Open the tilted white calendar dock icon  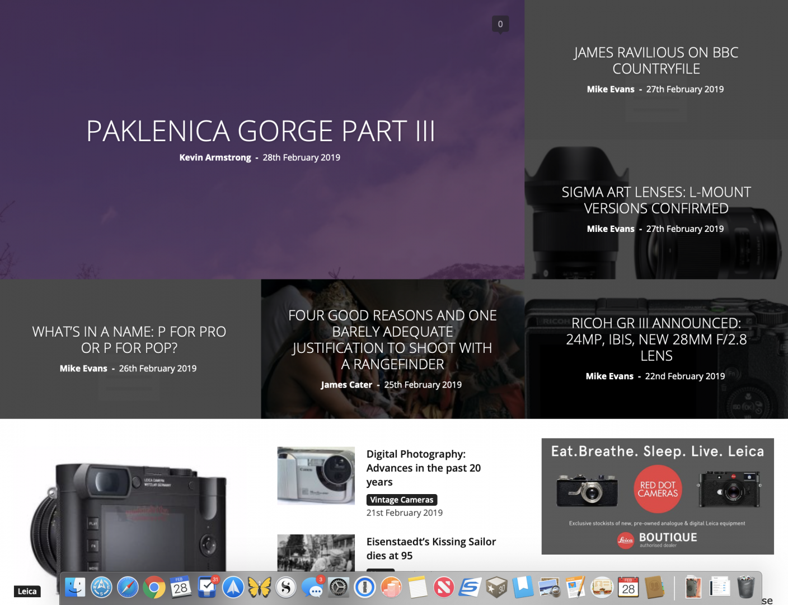[180, 587]
